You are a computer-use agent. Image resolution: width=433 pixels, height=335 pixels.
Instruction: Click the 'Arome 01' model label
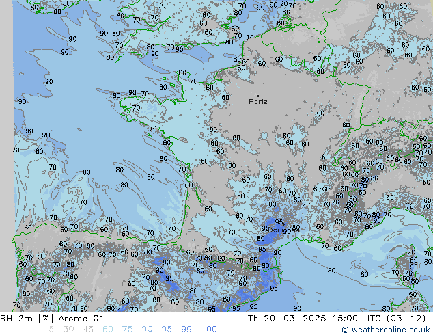[x=81, y=319]
